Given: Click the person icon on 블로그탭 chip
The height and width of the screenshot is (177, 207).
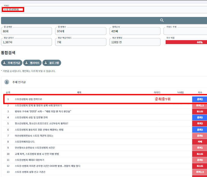Looking at the screenshot, I should pyautogui.click(x=46, y=63).
